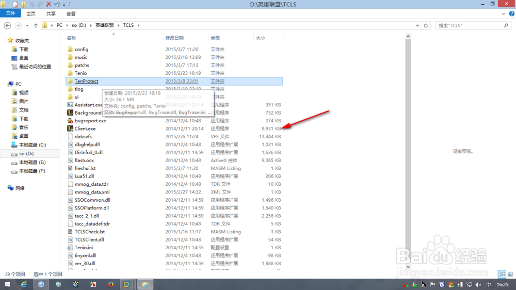Select 网络 in the navigation pane
The image size is (516, 290).
click(x=20, y=188)
